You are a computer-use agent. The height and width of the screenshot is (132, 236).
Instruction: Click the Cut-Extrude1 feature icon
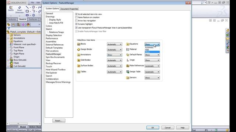coord(11,66)
